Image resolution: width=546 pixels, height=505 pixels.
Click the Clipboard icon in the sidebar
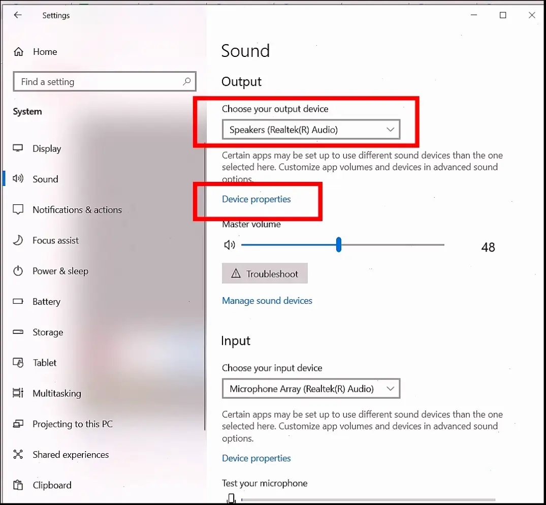pyautogui.click(x=18, y=485)
